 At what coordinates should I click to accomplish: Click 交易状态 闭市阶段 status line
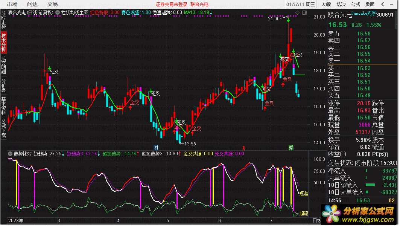pos(362,163)
